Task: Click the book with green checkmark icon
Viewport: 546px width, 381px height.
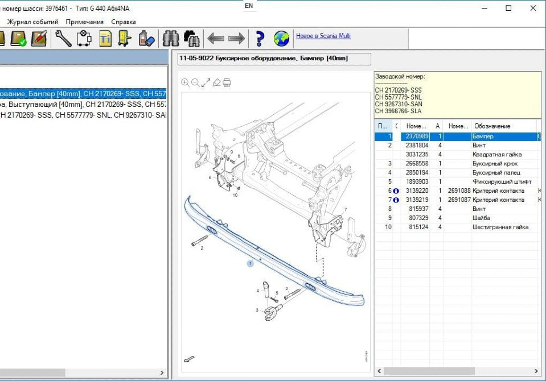Action: tap(19, 39)
